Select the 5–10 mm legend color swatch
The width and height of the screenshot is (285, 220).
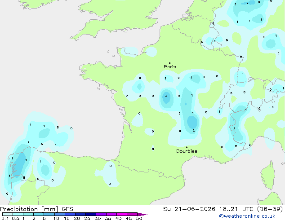[49, 214]
